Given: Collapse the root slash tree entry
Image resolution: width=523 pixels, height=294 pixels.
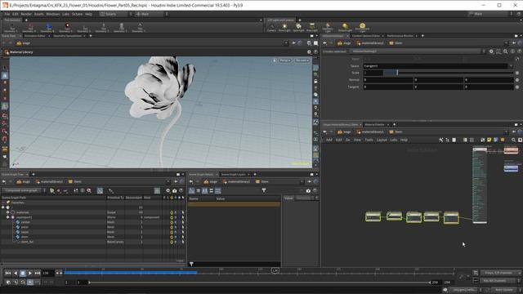Looking at the screenshot, I should (3, 207).
